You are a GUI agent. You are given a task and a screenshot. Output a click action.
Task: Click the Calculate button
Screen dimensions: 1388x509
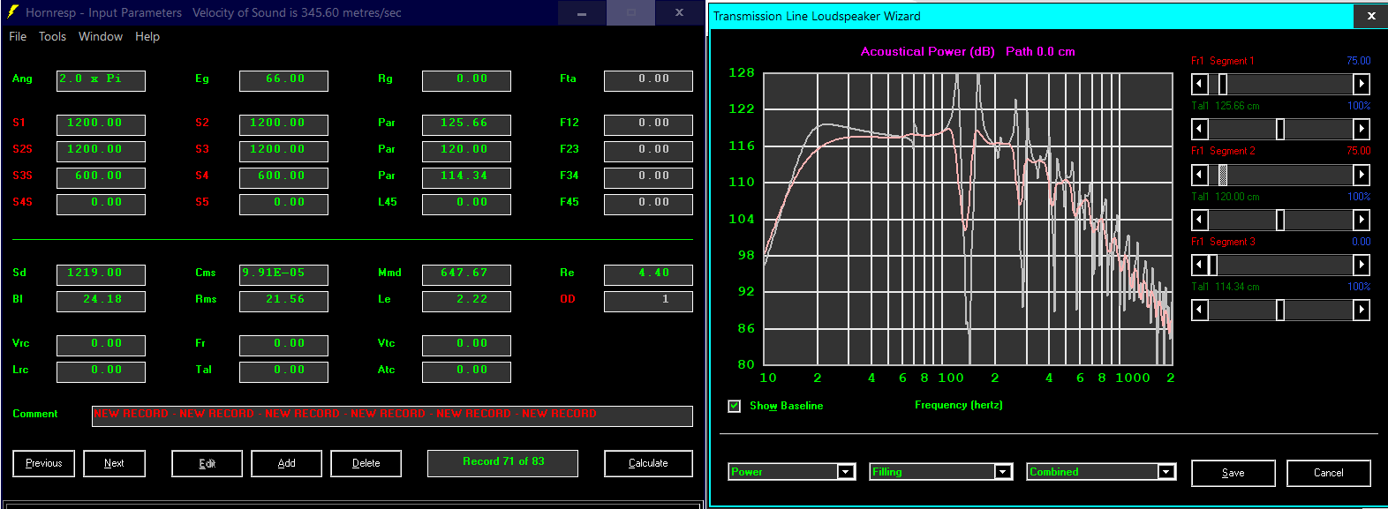point(648,463)
